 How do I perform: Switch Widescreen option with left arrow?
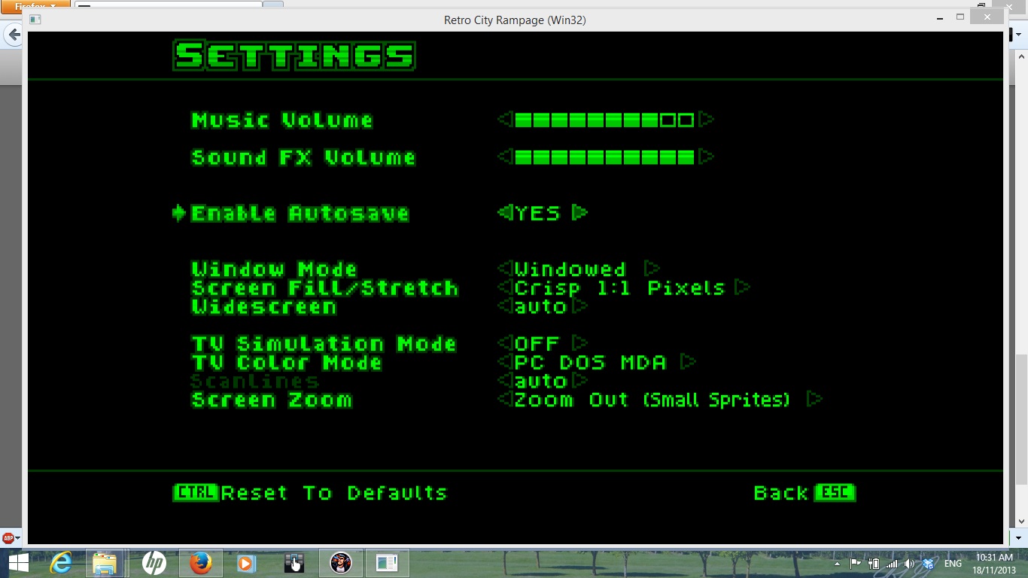coord(505,306)
